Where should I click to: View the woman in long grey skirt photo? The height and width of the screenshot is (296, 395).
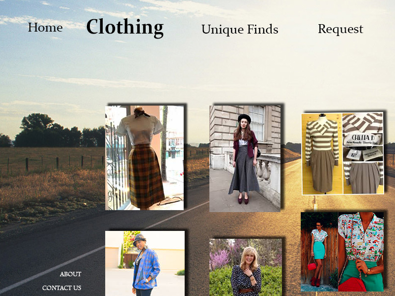coord(245,158)
